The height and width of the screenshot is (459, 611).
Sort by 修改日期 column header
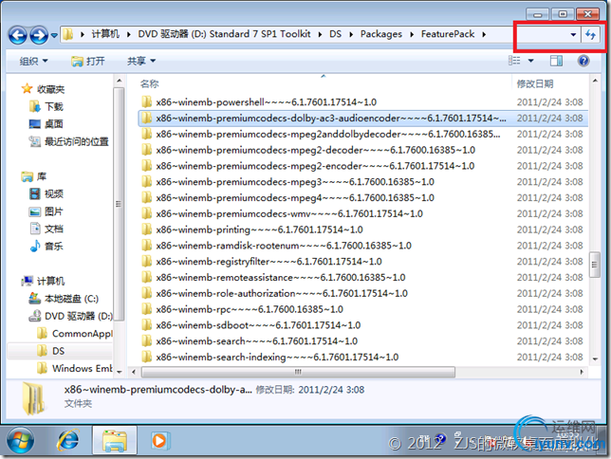point(535,83)
